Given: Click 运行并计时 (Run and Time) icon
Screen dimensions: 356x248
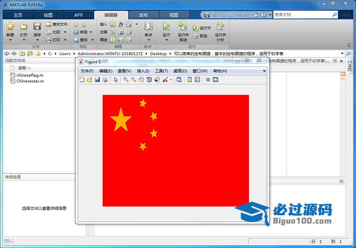Looking at the screenshot, I should (x=220, y=26).
